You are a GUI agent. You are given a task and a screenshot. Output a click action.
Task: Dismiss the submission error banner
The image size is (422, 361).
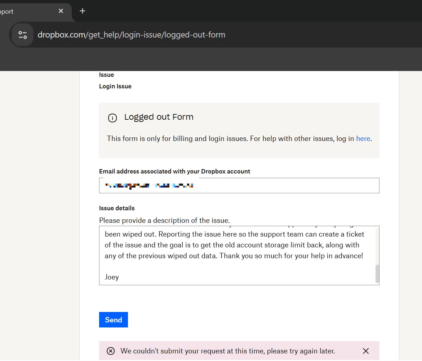[365, 351]
